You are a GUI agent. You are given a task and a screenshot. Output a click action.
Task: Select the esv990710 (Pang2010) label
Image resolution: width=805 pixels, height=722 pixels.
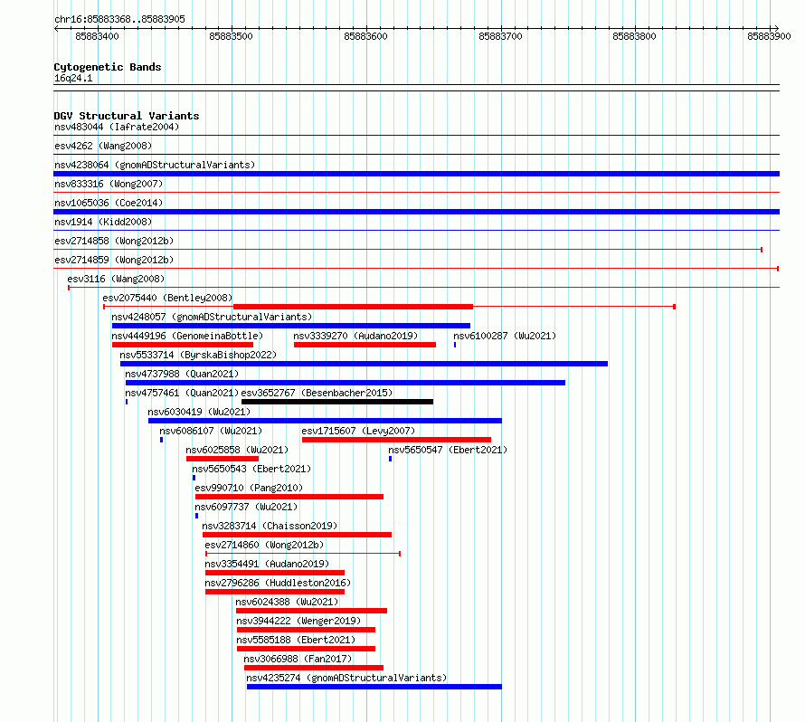tap(249, 488)
